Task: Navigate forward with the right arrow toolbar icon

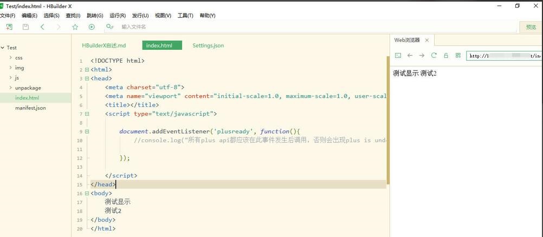Action: (x=59, y=27)
